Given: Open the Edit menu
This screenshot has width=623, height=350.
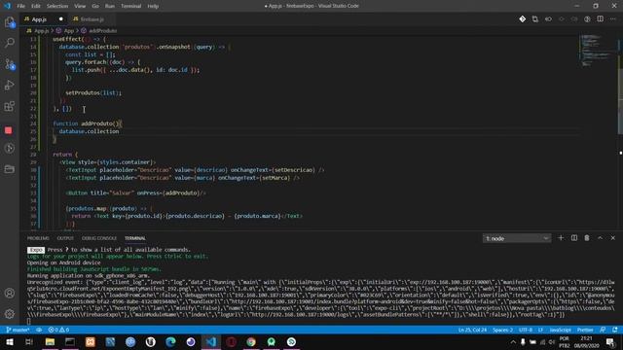Looking at the screenshot, I should (x=36, y=6).
